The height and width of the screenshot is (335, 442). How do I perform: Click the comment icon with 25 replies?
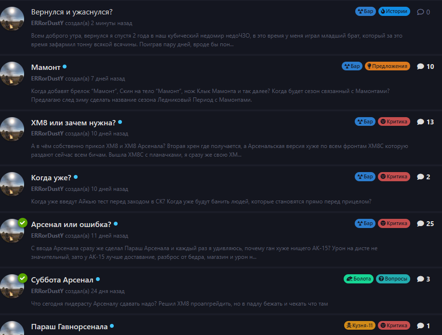click(420, 224)
